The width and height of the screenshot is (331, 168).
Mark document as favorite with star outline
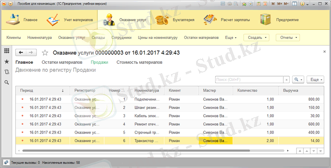(45, 53)
